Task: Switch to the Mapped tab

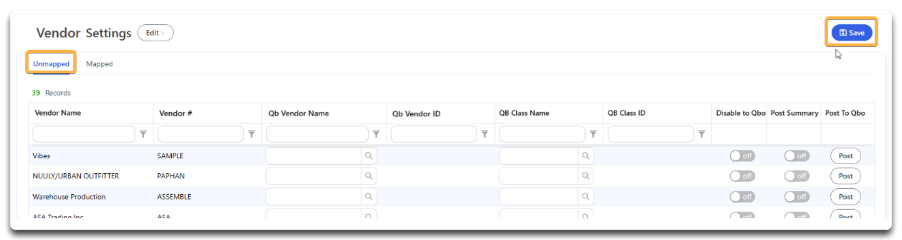Action: 99,64
